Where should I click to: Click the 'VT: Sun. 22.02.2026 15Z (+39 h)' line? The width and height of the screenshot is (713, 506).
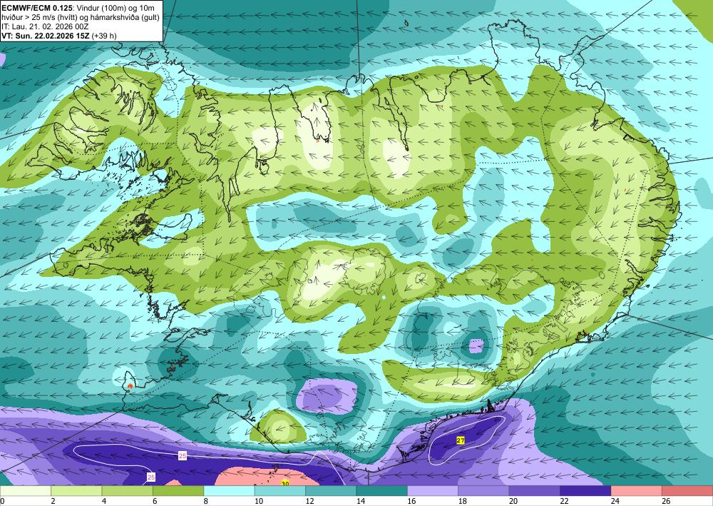pos(59,36)
